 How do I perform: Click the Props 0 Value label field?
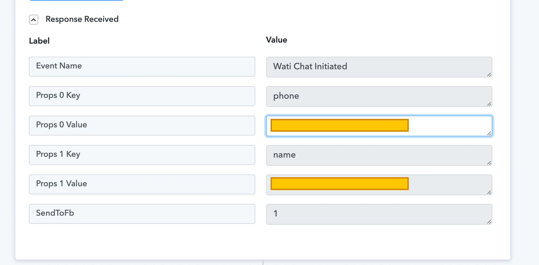[x=142, y=125]
